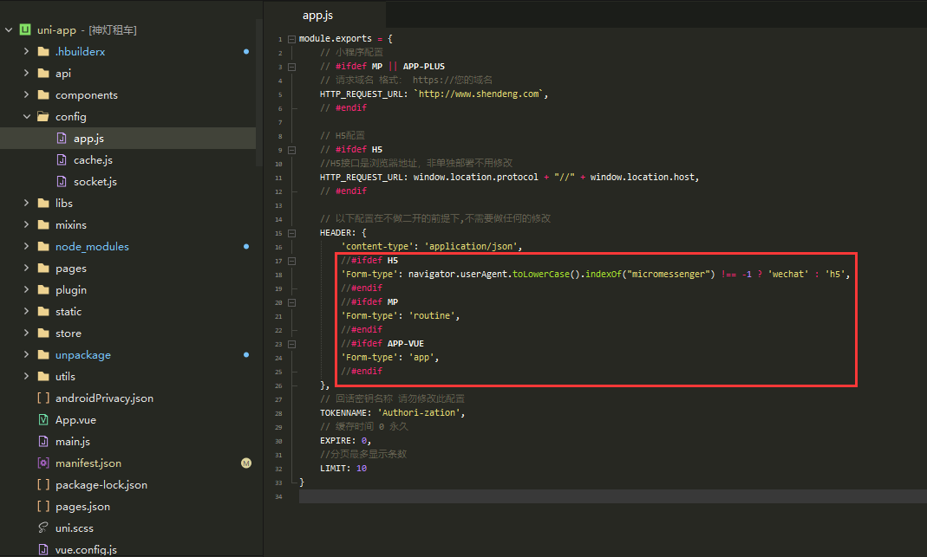Click the manifest.json gear file icon
Image resolution: width=927 pixels, height=557 pixels.
(x=42, y=463)
